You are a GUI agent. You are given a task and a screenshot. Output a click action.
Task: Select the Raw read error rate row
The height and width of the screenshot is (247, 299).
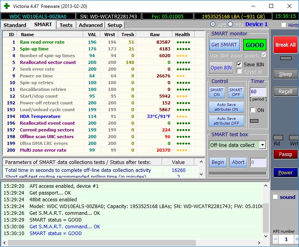[x=104, y=42]
